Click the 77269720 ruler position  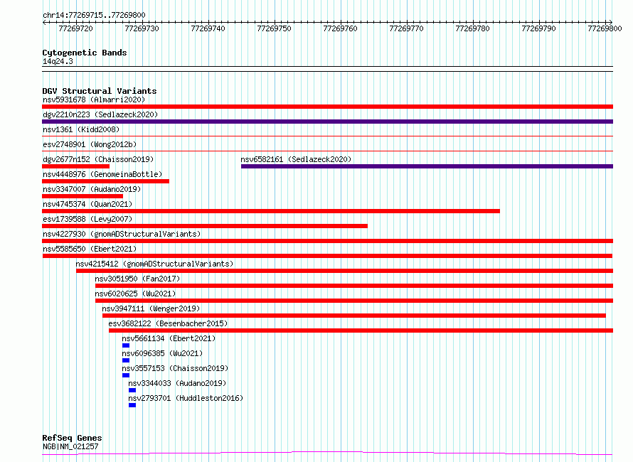(76, 28)
